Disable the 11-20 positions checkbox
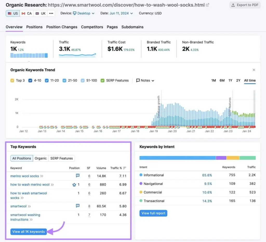 pos(47,80)
